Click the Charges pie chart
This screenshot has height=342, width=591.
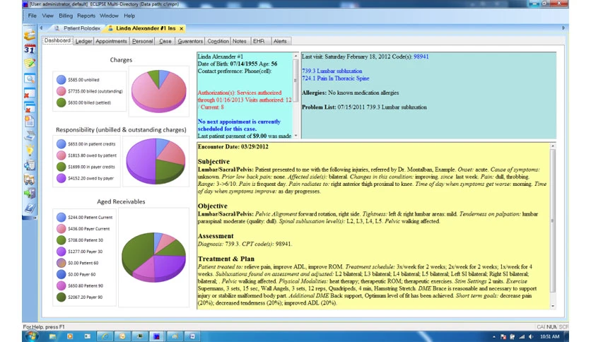pyautogui.click(x=158, y=91)
